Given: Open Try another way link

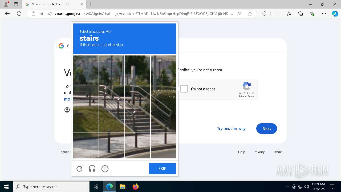Looking at the screenshot, I should [x=231, y=129].
